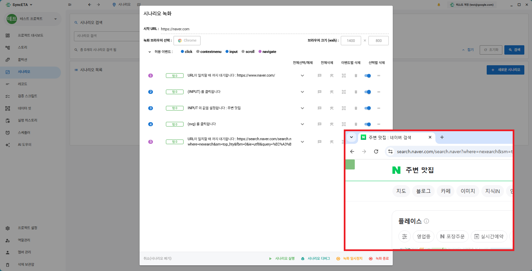This screenshot has width=532, height=271.
Task: Expand step 1 details chevron
Action: 302,76
